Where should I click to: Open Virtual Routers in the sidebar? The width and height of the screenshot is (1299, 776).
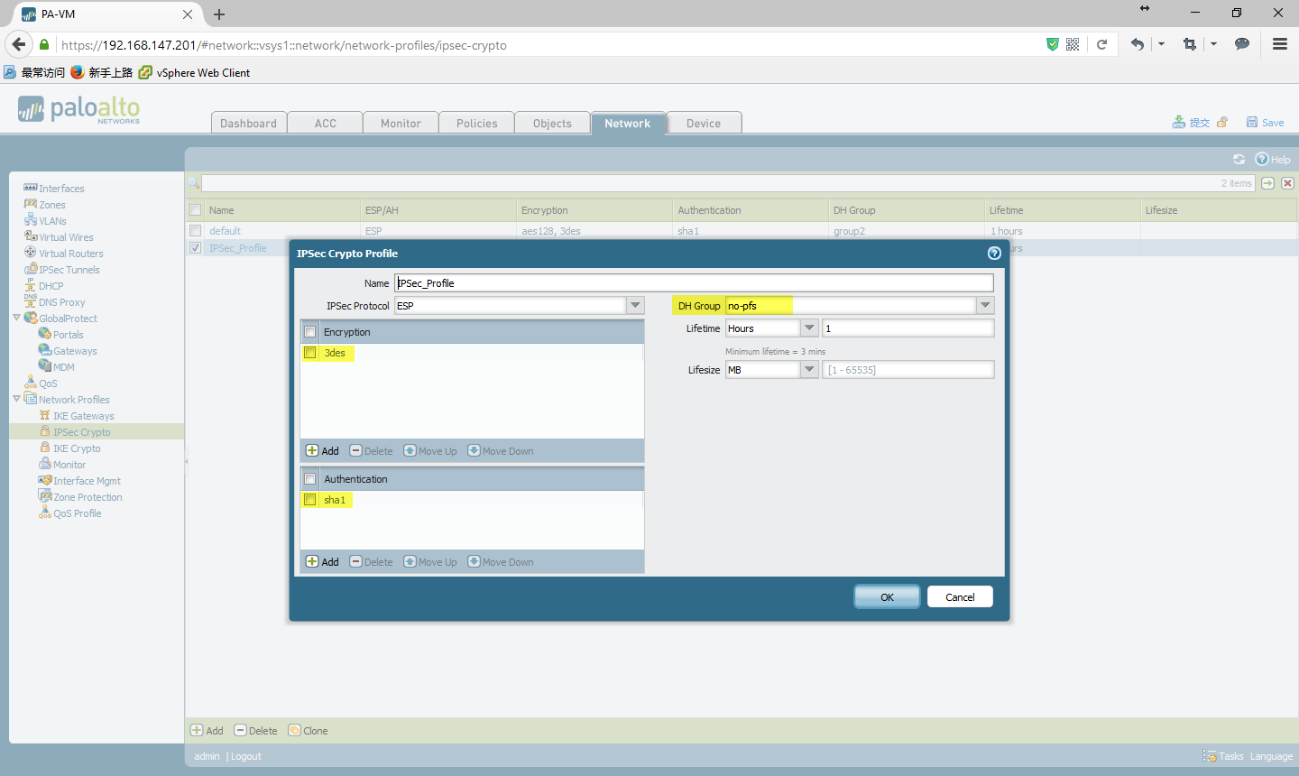click(x=70, y=254)
